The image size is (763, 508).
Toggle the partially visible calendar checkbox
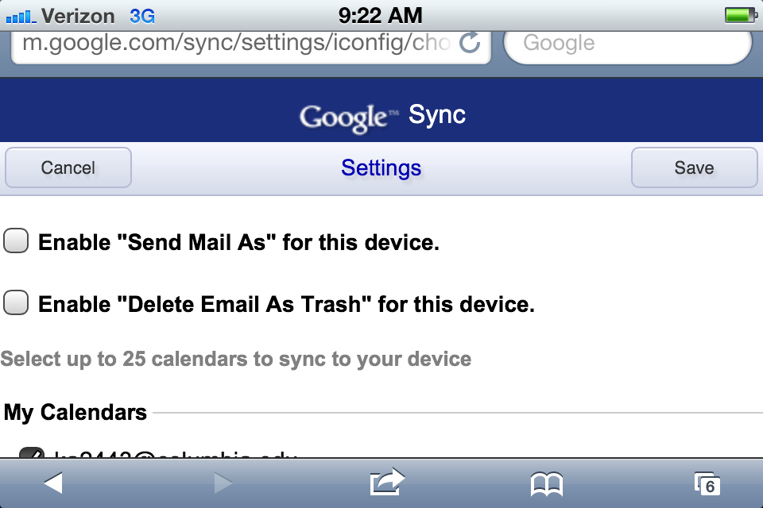pyautogui.click(x=32, y=452)
